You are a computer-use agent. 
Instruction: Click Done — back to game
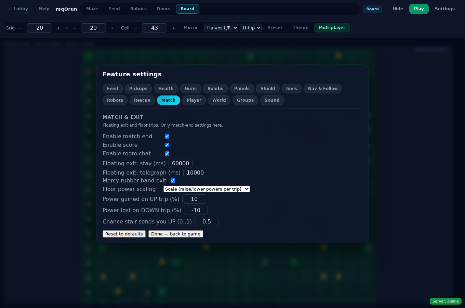[x=176, y=234]
